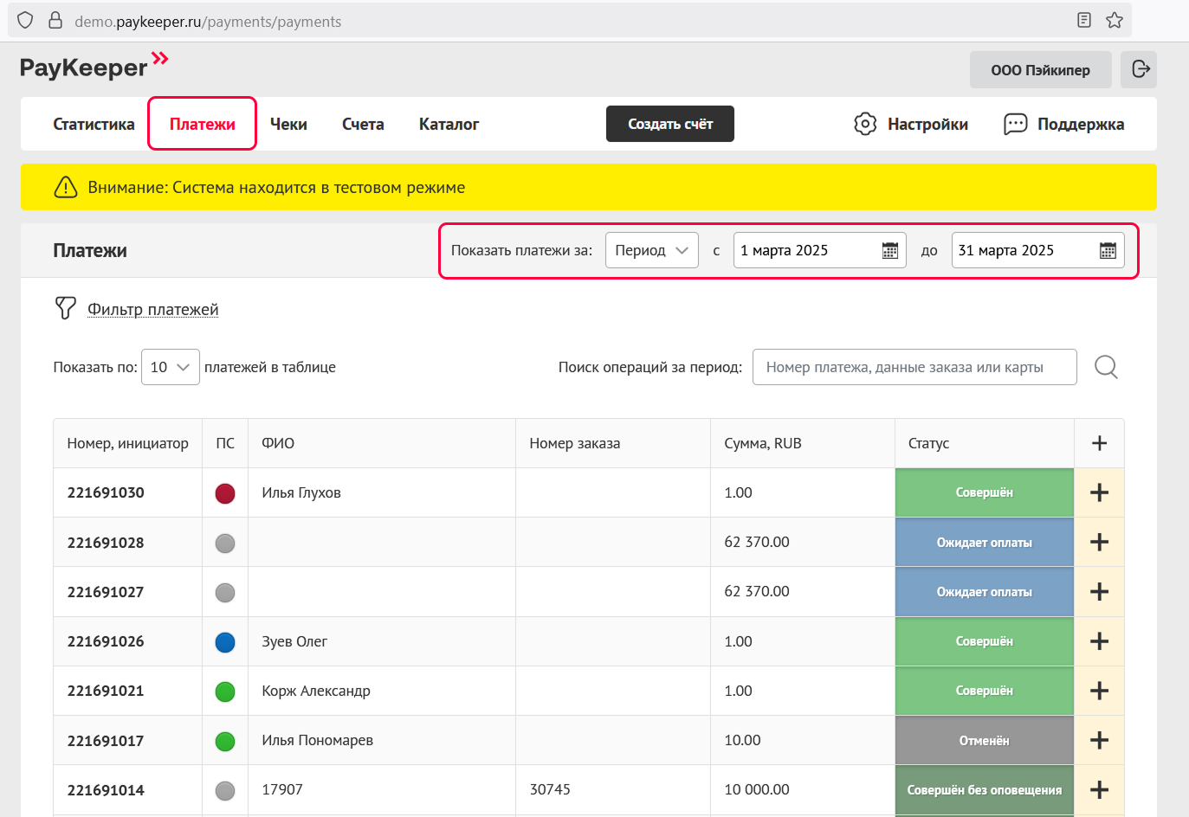Open the Поддержка link
Viewport: 1189px width, 817px height.
click(x=1081, y=124)
